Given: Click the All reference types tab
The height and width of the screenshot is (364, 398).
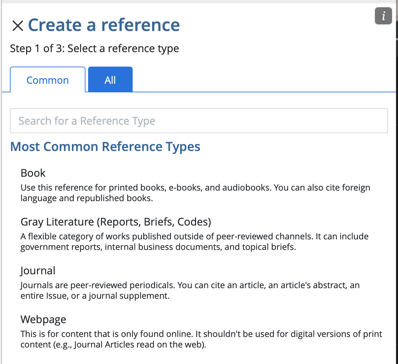Looking at the screenshot, I should [x=110, y=79].
